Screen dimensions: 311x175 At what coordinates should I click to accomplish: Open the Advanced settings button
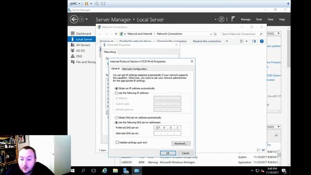click(181, 143)
